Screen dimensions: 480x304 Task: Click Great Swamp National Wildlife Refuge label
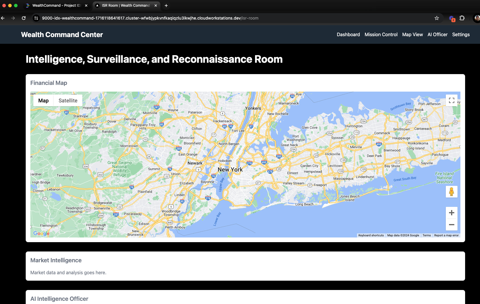pyautogui.click(x=120, y=169)
